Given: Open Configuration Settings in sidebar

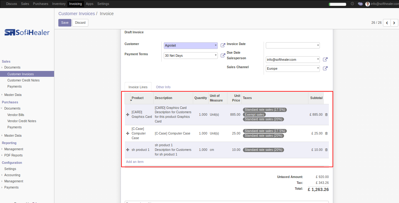Looking at the screenshot, I should pyautogui.click(x=10, y=169).
